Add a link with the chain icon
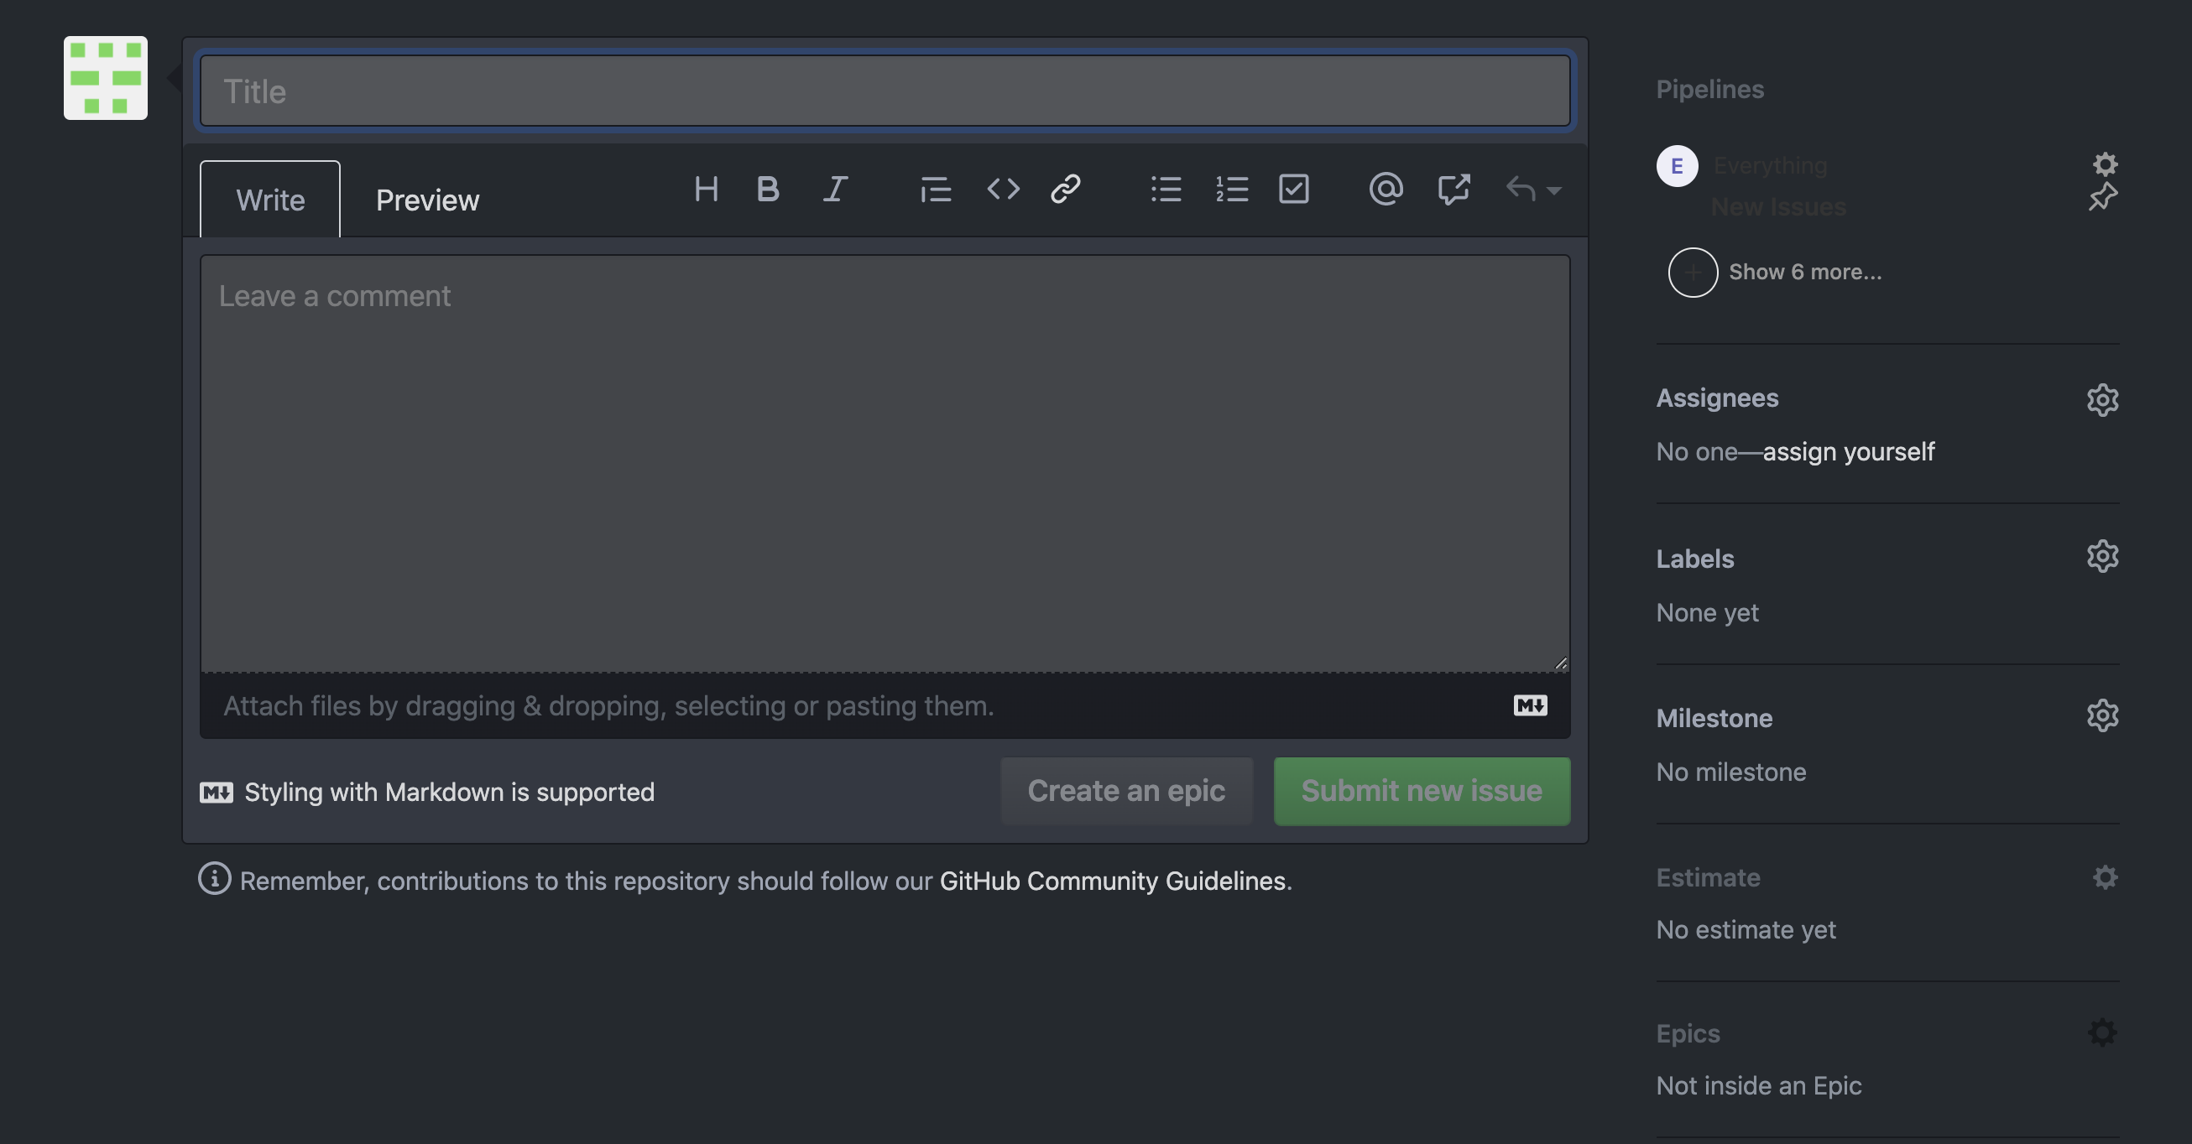Screen dimensions: 2192x1144 pos(1065,189)
